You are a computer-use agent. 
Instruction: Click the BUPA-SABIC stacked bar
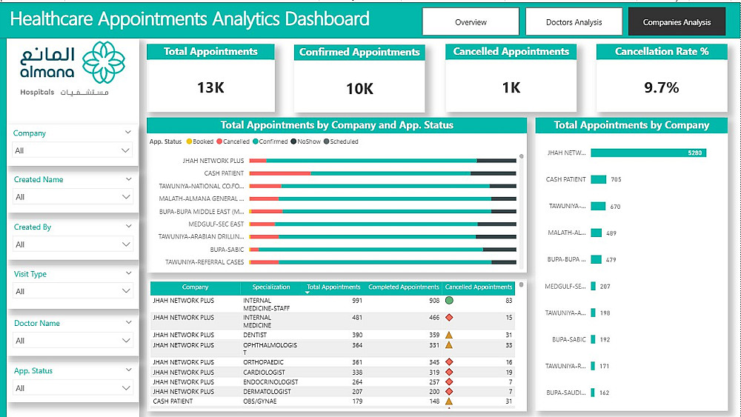[383, 250]
